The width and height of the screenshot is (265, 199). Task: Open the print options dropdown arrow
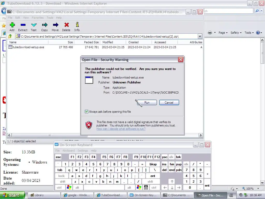coord(215,33)
